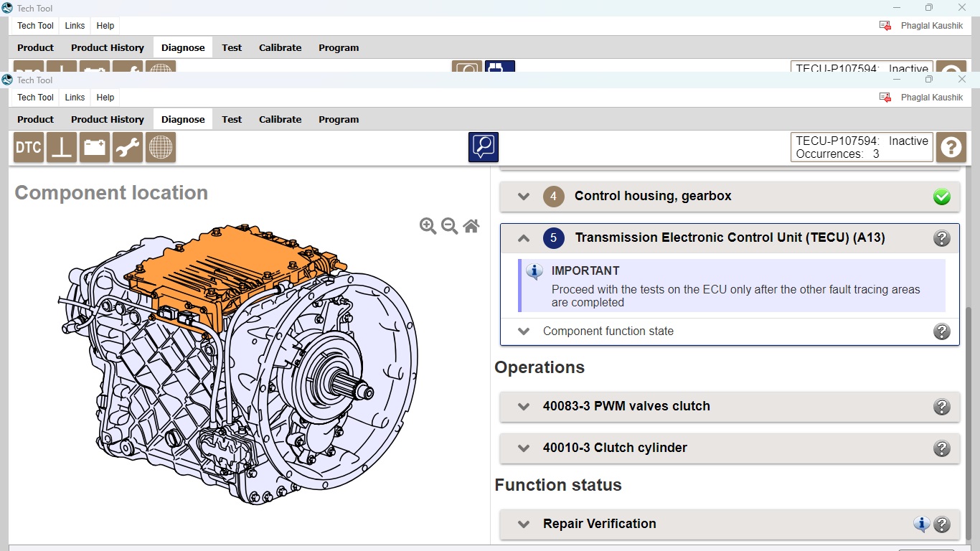The width and height of the screenshot is (980, 551).
Task: Expand 40083-3 PWM valves clutch operation
Action: 524,406
